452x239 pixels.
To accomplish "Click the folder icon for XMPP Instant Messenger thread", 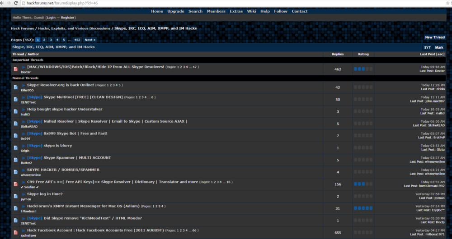I will tap(15, 208).
